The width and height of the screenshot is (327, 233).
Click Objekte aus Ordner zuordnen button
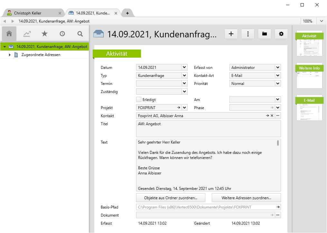(x=171, y=198)
